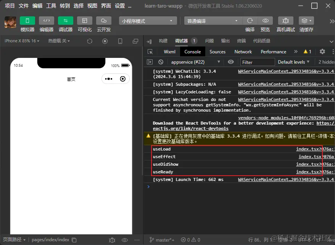The height and width of the screenshot is (245, 335).
Task: Click the status bar bug debug icon
Action: click(x=112, y=240)
